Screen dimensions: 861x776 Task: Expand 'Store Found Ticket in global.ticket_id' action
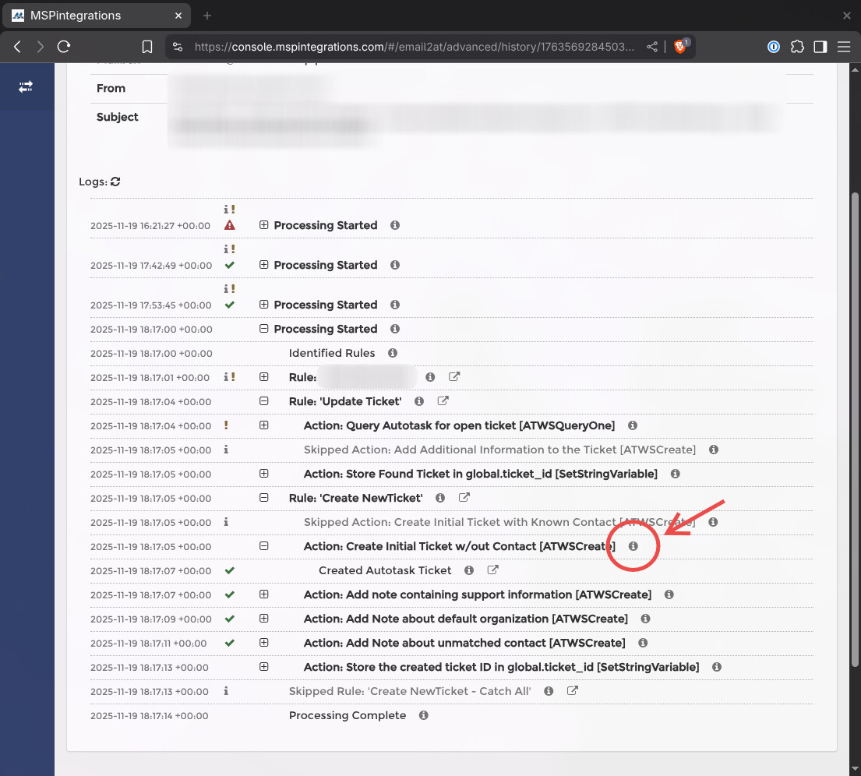tap(263, 474)
